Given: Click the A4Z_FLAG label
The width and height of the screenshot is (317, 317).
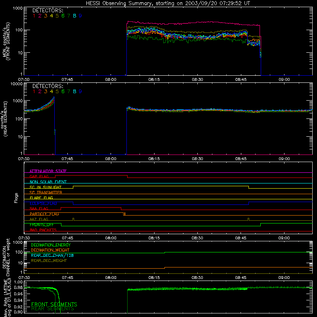Looking at the screenshot, I should pyautogui.click(x=39, y=219).
